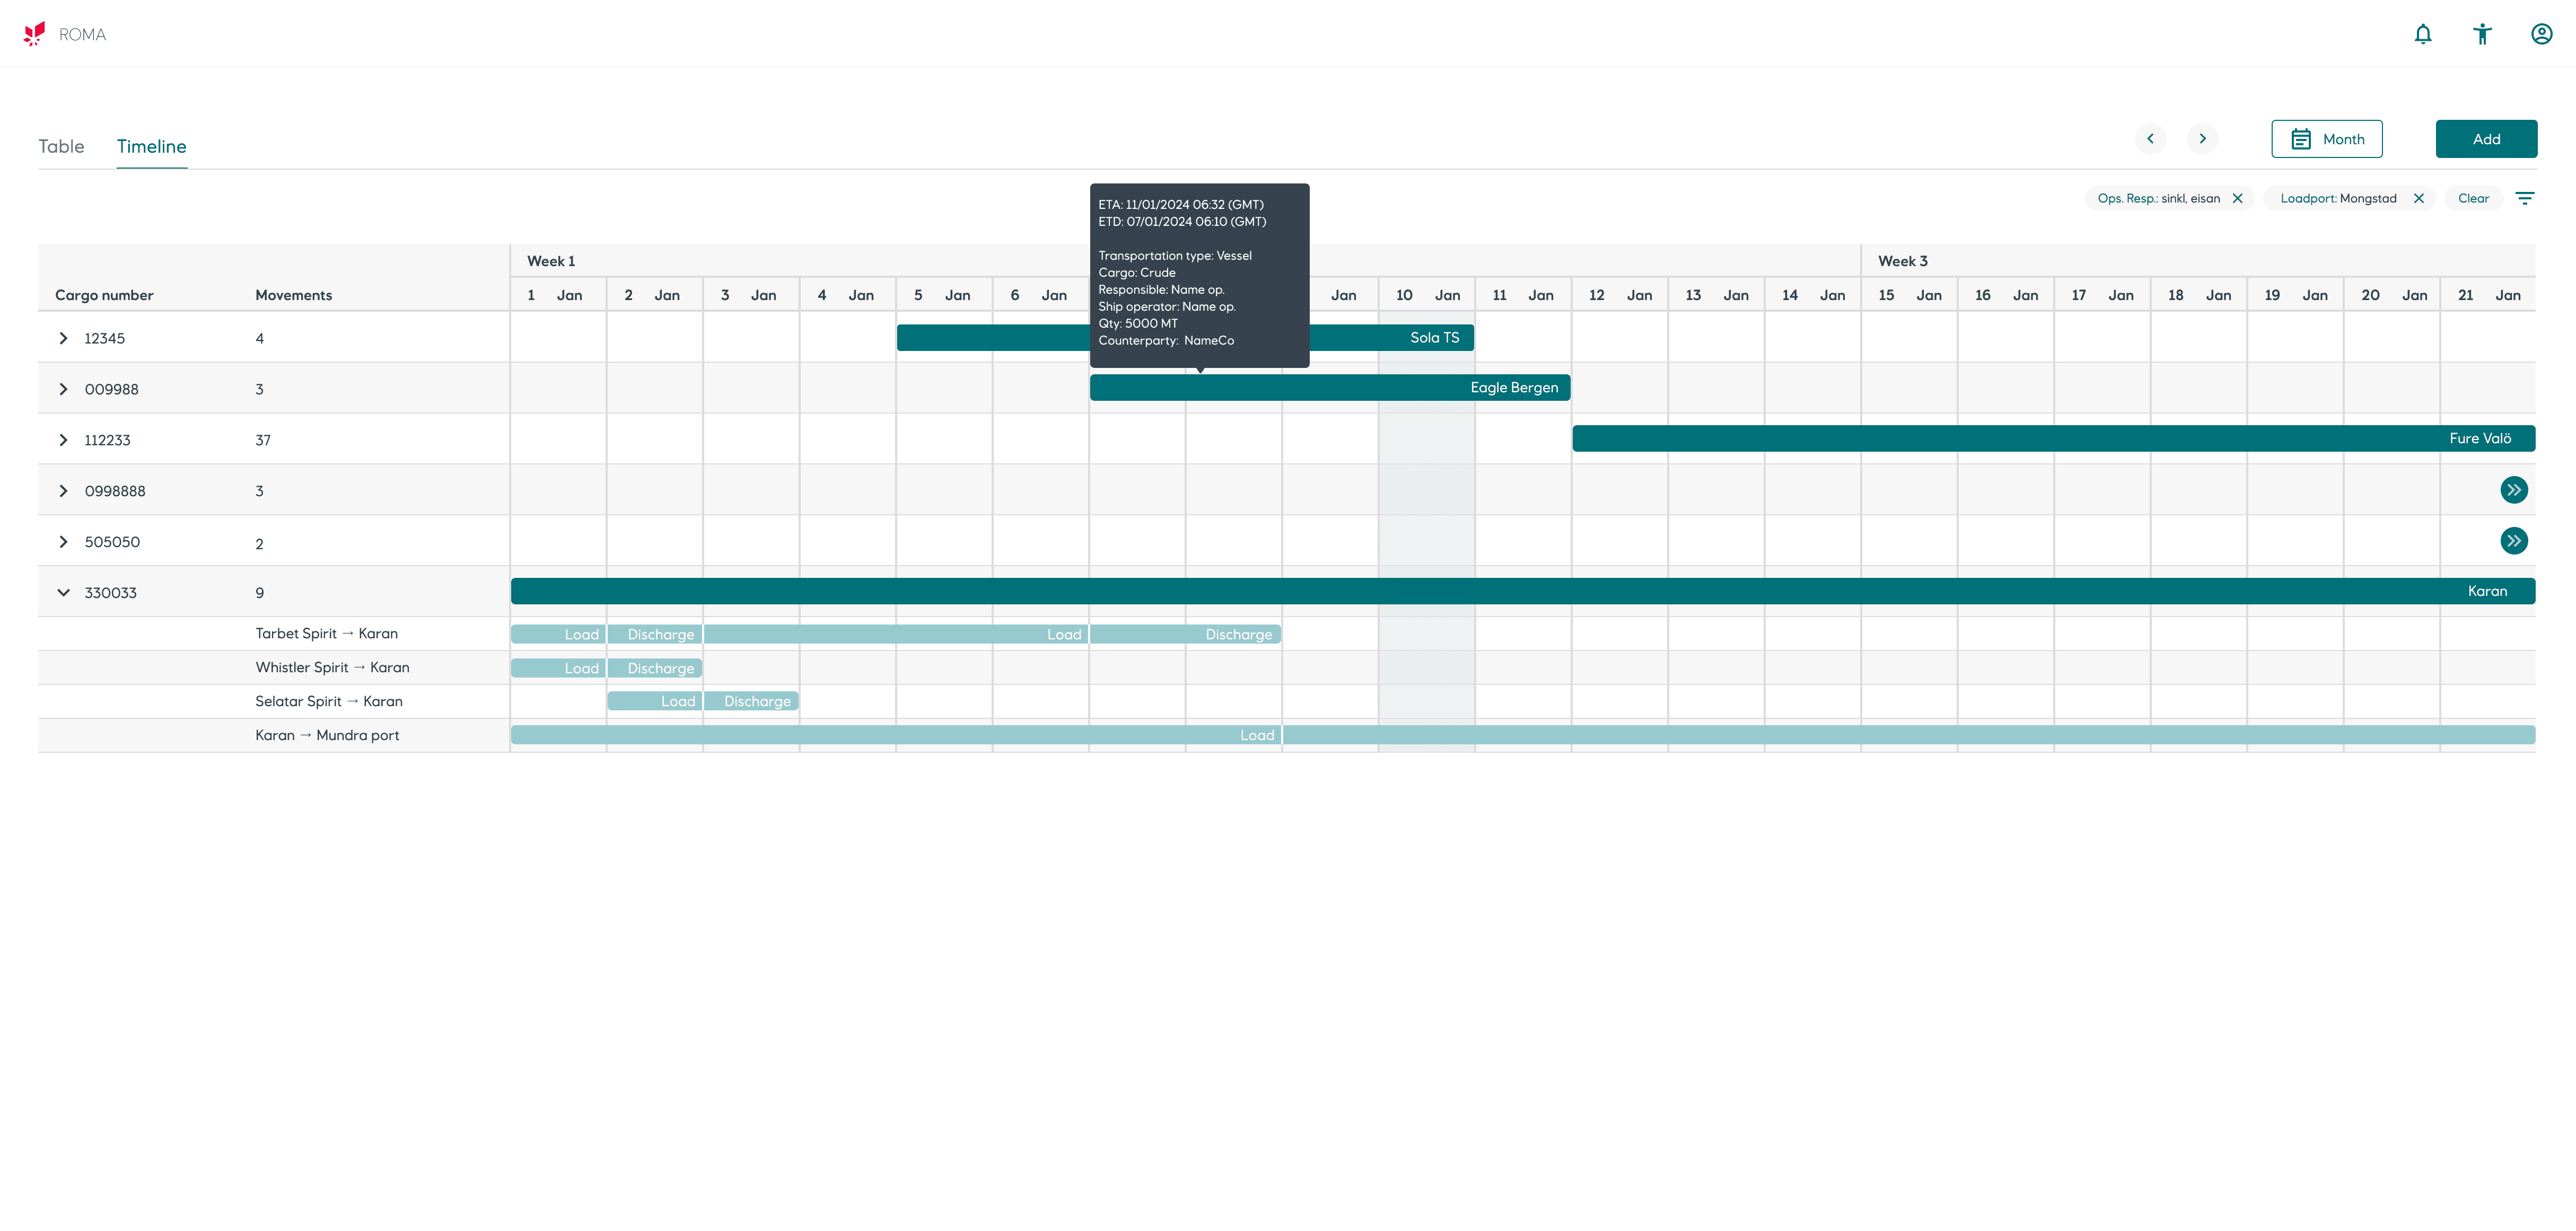Open the user account profile icon
This screenshot has height=1231, width=2576.
[2541, 34]
